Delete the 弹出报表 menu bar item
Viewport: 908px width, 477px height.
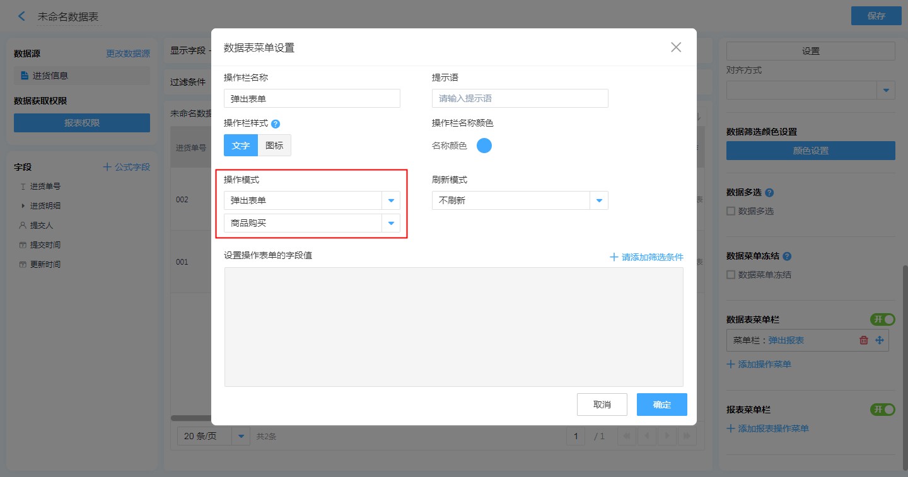click(x=864, y=340)
